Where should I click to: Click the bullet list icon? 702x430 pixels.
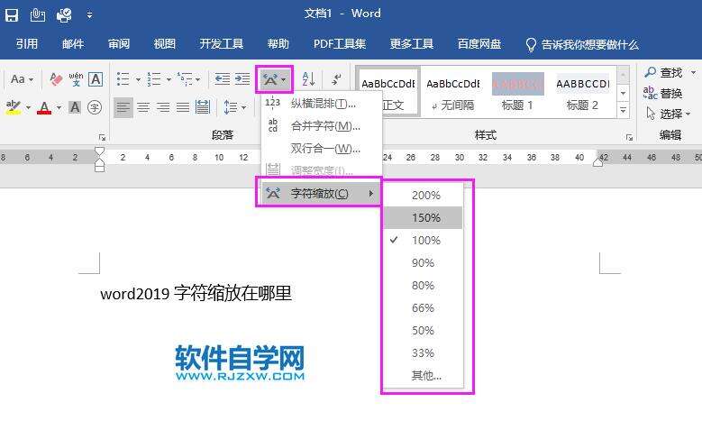123,79
